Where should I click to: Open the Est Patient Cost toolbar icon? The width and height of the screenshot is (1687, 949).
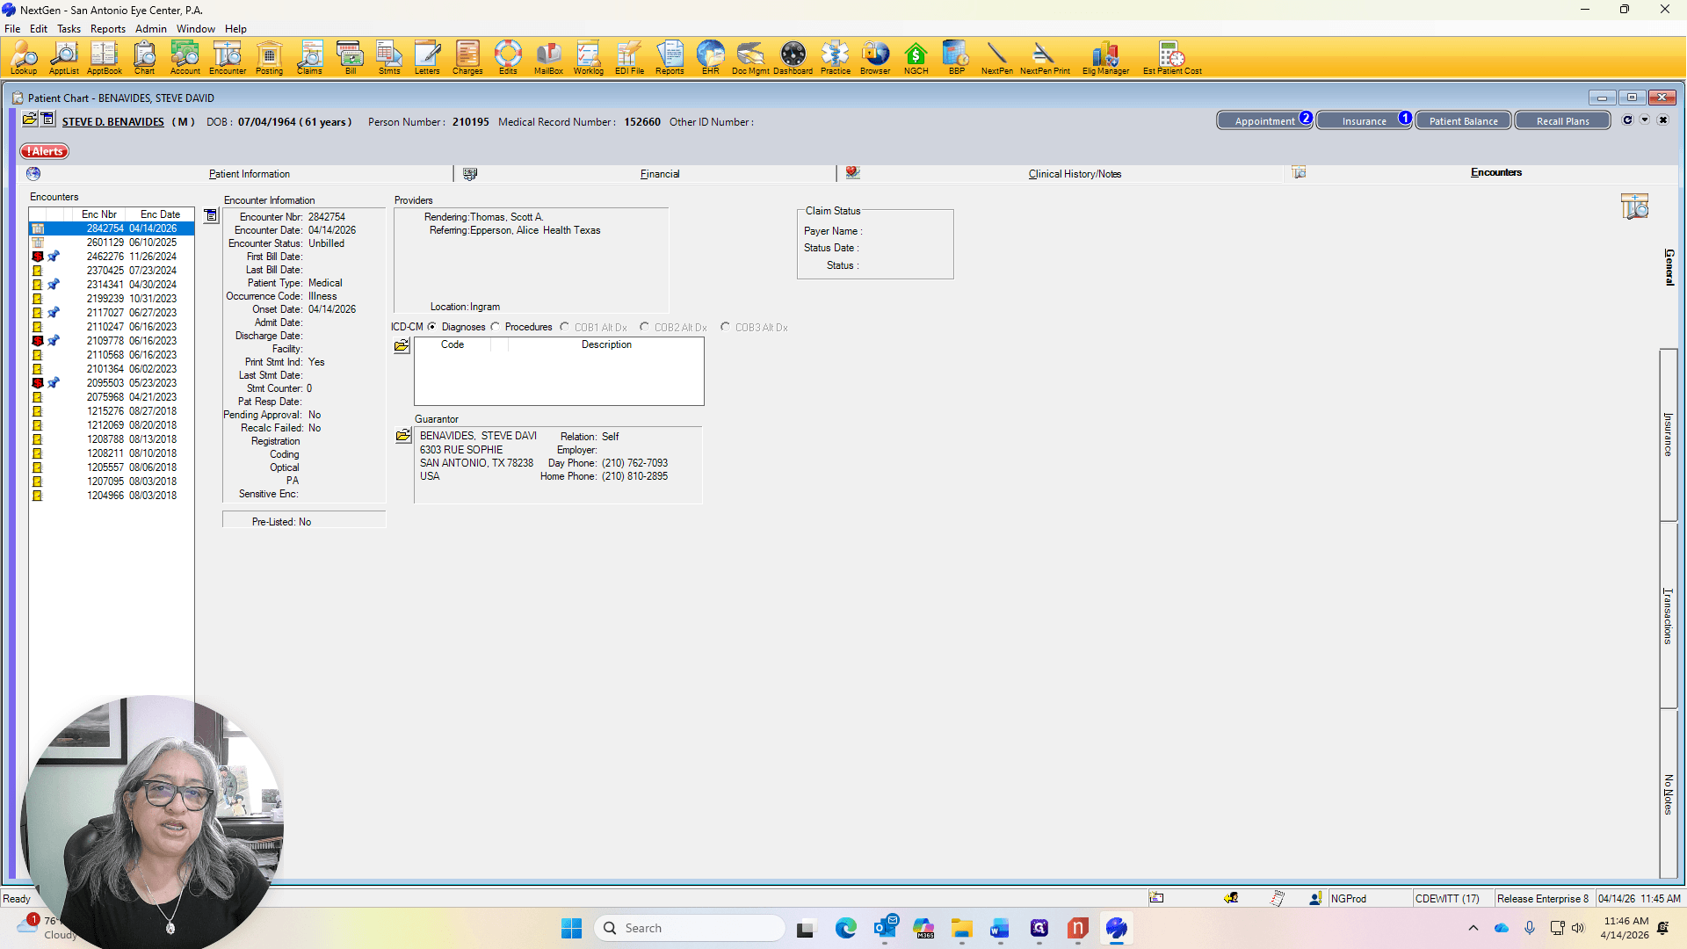[x=1172, y=57]
